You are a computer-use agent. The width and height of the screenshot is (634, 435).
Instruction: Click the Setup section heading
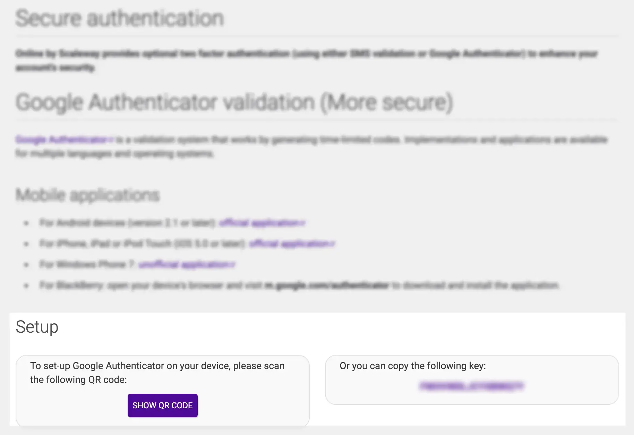coord(37,327)
